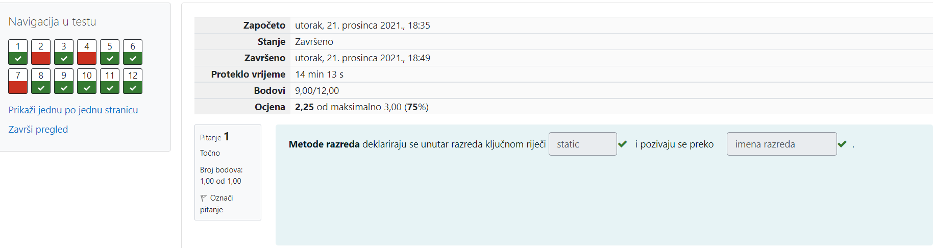Go to question 6
Image resolution: width=933 pixels, height=248 pixels.
[x=133, y=52]
